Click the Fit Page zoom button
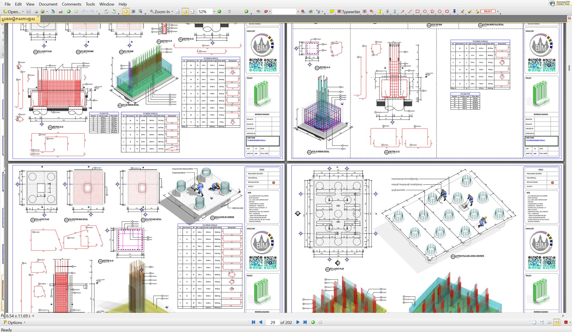The image size is (572, 332). pos(185,11)
